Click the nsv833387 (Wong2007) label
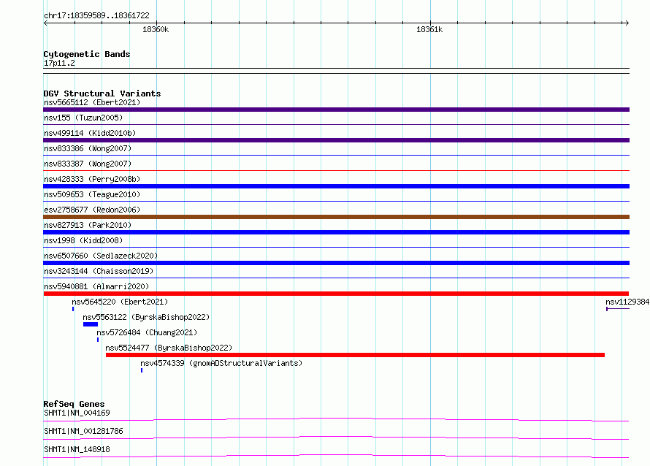Screen dimensions: 650x466 [88, 164]
